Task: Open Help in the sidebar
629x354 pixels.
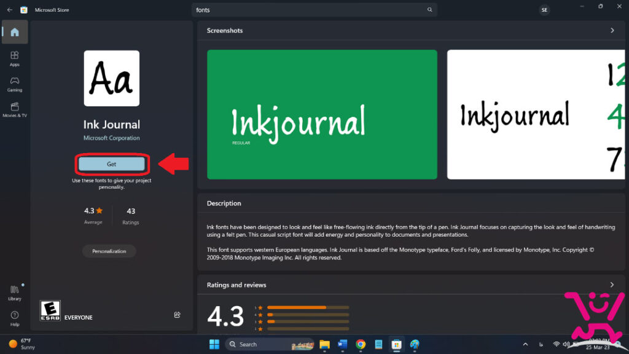Action: (15, 319)
